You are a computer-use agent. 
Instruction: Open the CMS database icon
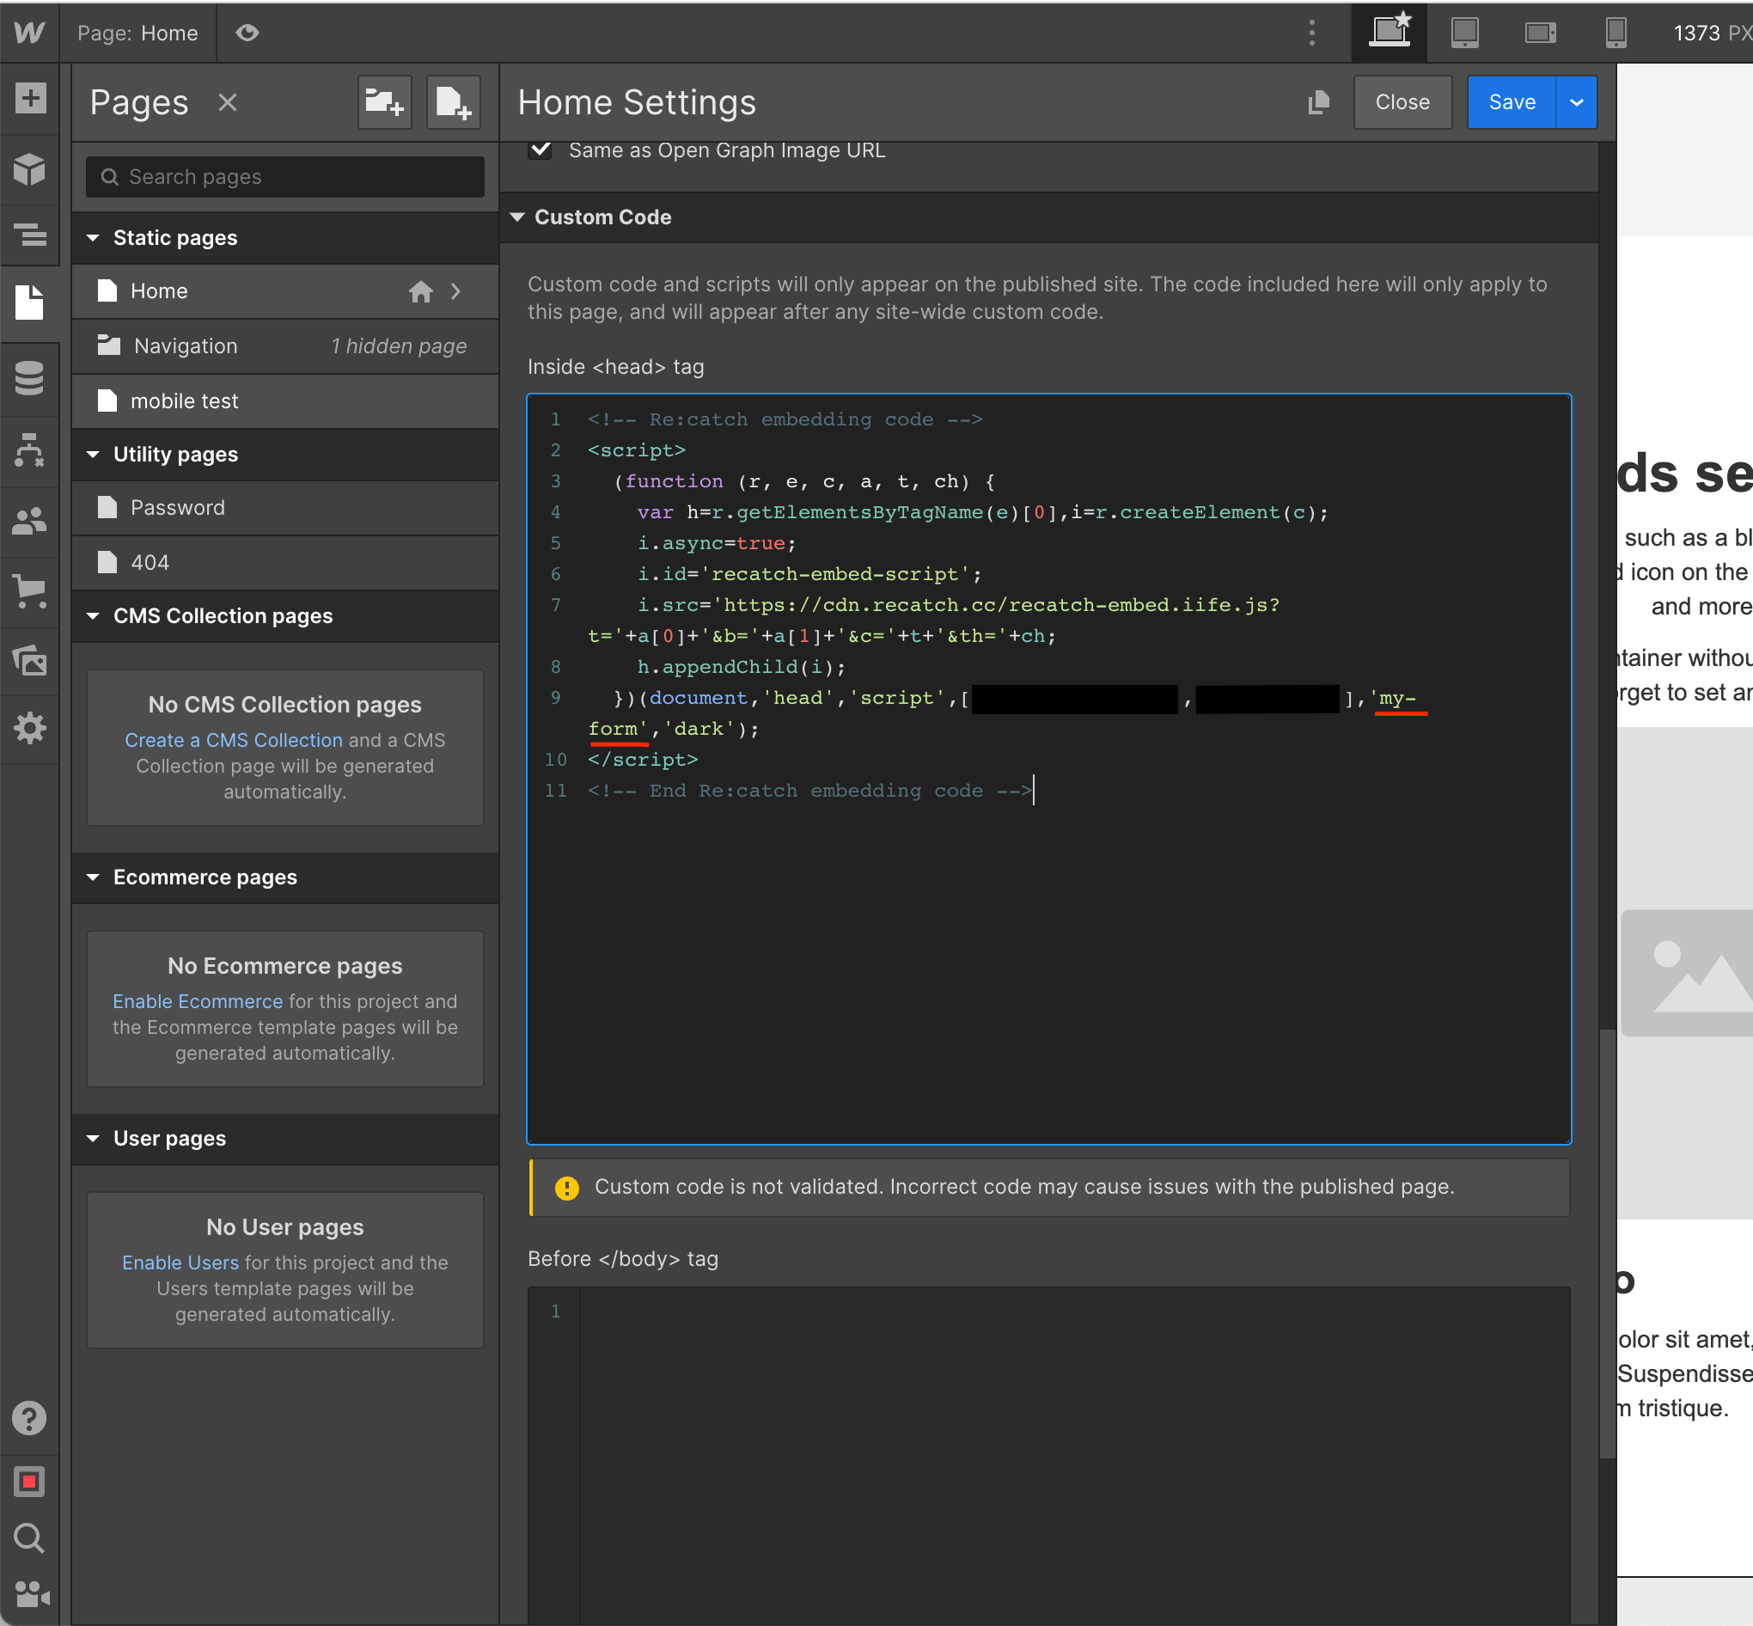coord(30,378)
